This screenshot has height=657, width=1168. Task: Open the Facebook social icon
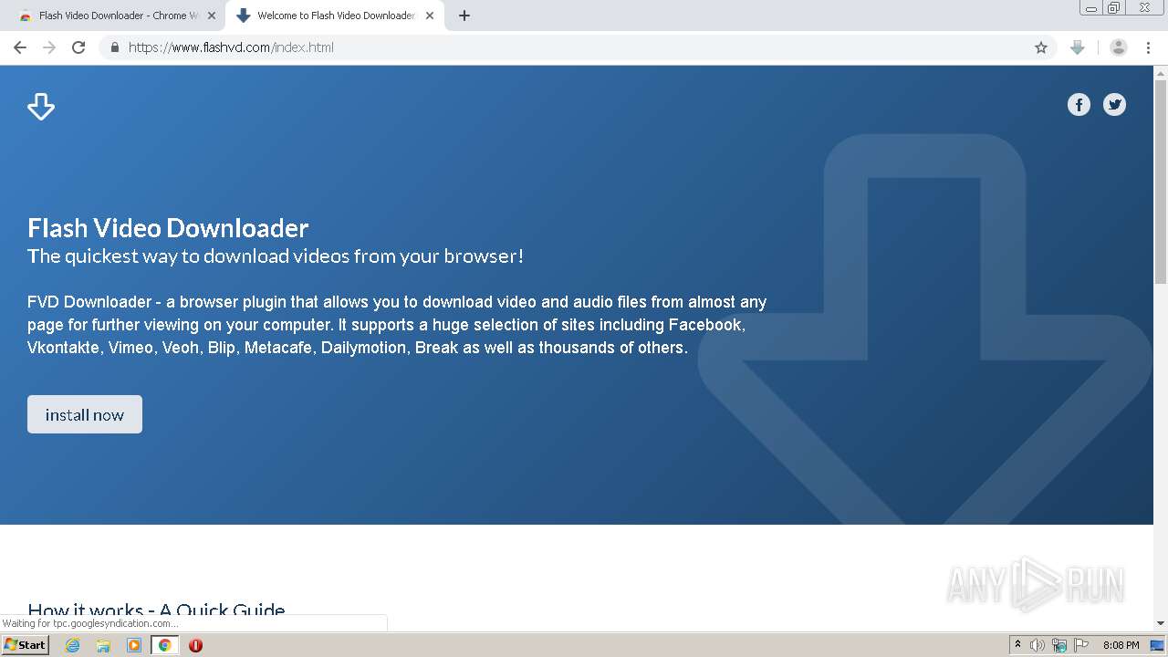(1079, 105)
